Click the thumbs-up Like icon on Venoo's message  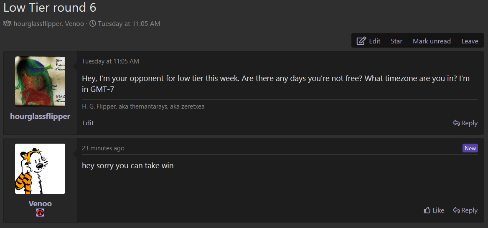click(x=427, y=210)
